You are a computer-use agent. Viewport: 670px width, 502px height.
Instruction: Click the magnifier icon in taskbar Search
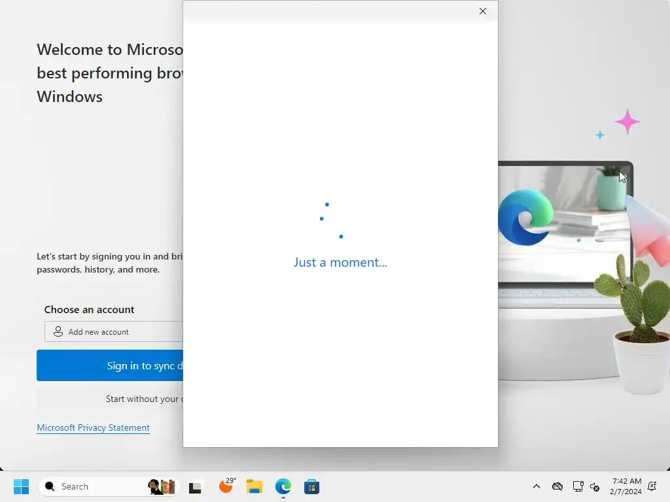pos(50,486)
